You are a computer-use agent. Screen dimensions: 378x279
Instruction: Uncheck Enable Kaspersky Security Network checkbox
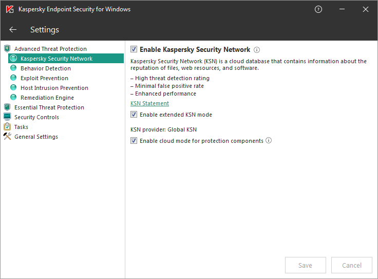pos(134,49)
